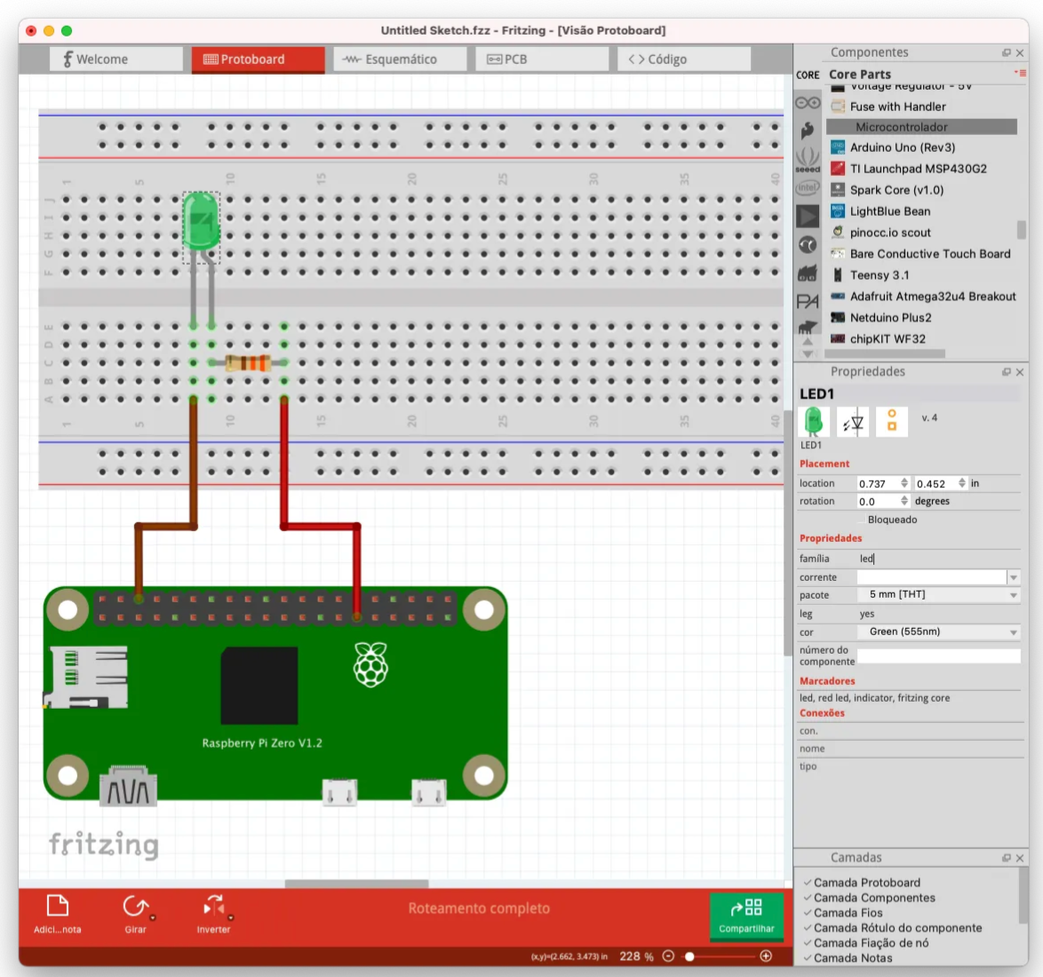
Task: Close the Camadas panel
Action: (x=1020, y=858)
